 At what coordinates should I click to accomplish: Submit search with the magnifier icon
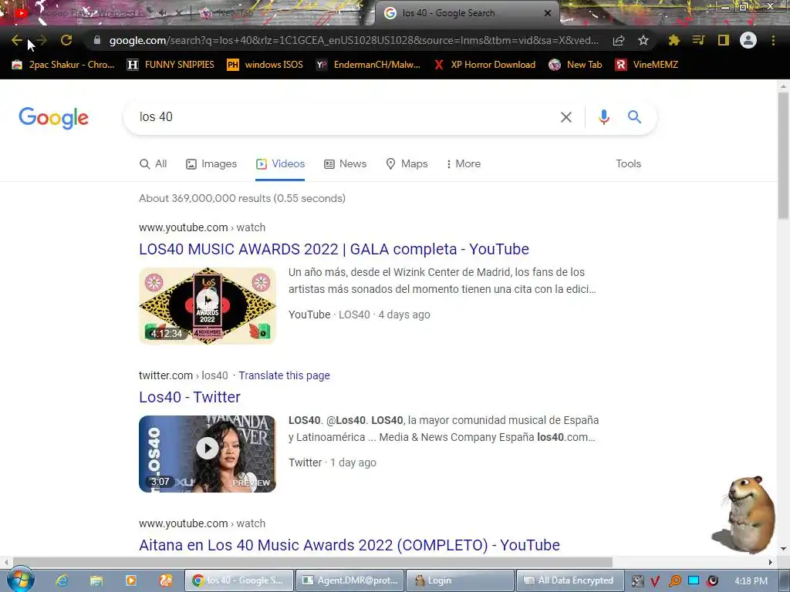point(634,117)
